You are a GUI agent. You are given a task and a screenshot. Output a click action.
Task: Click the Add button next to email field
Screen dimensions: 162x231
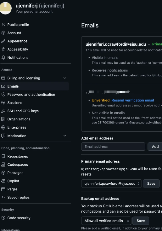pyautogui.click(x=155, y=147)
